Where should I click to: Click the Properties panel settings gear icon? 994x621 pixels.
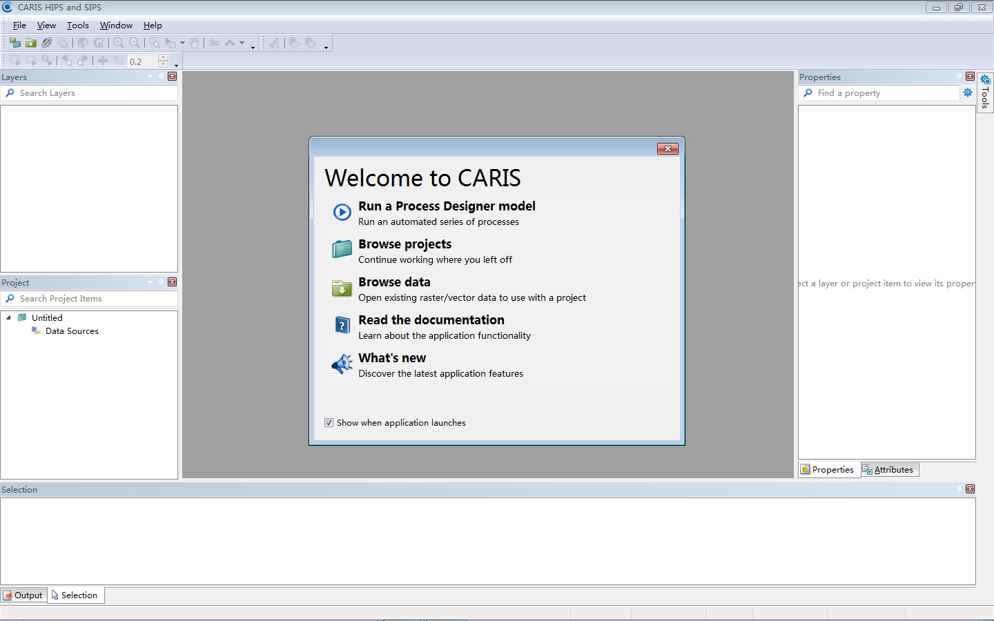coord(968,92)
